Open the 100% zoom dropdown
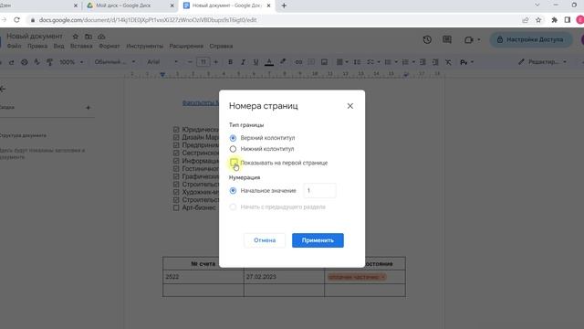Viewport: 584px width, 329px height. (71, 62)
